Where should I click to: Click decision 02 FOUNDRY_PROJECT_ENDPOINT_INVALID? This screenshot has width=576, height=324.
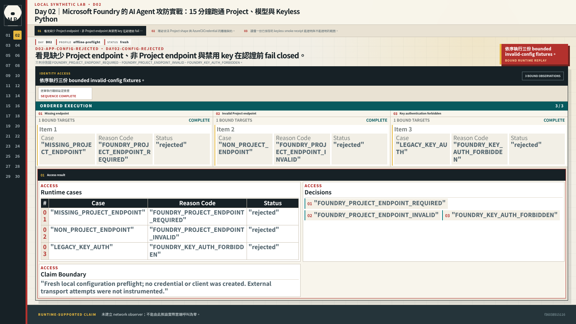point(373,215)
